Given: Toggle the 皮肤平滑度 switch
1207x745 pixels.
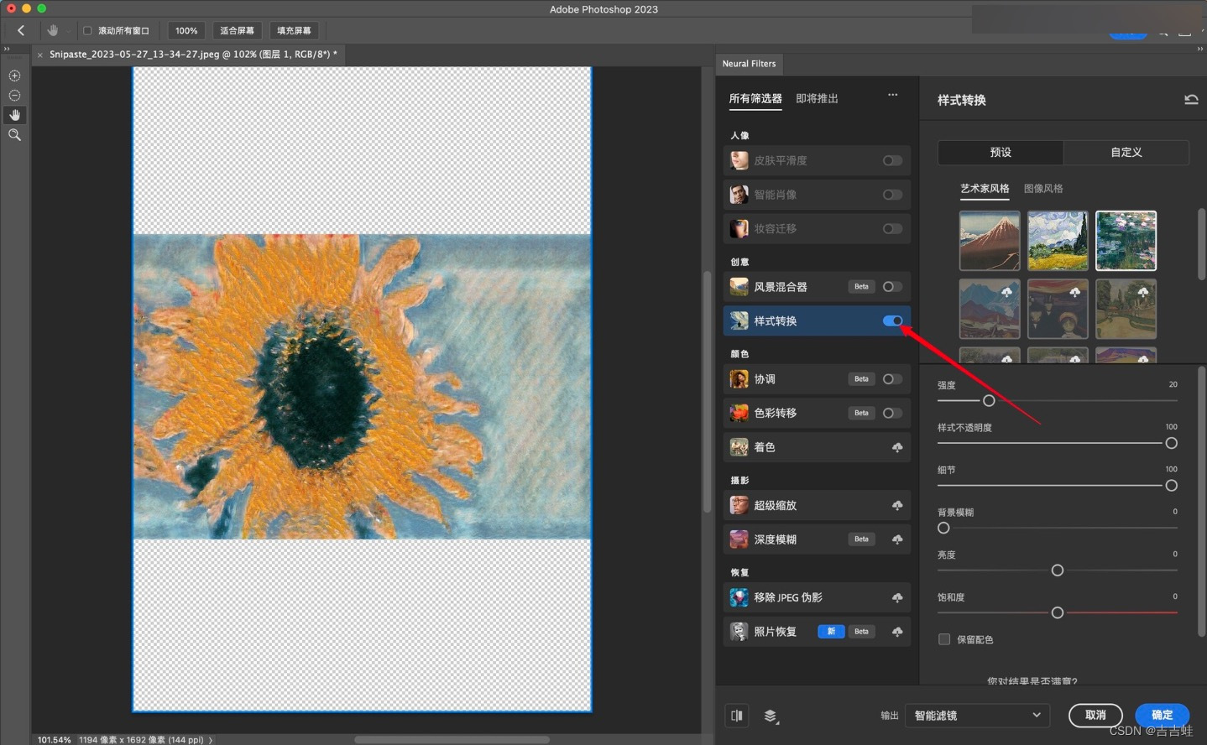Looking at the screenshot, I should pyautogui.click(x=892, y=160).
